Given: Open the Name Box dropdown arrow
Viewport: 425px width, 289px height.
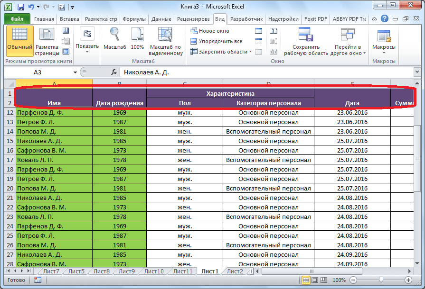Looking at the screenshot, I should (75, 72).
